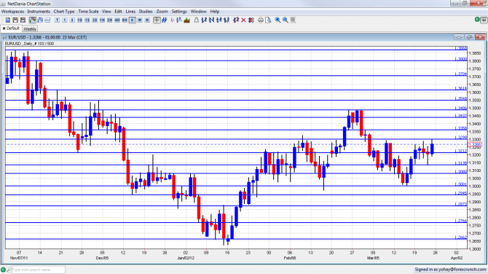488x274 pixels.
Task: Switch to line chart type icon
Action: [x=47, y=20]
